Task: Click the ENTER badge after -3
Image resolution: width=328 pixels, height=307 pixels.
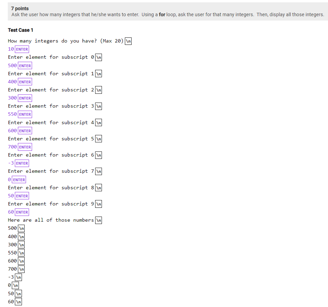Action: coord(22,163)
